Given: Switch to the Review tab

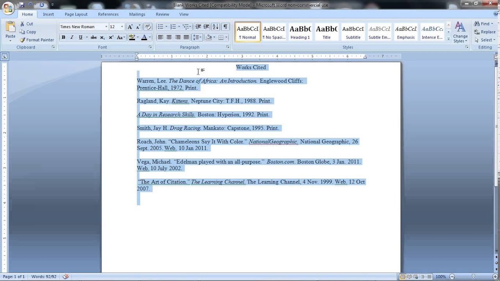Looking at the screenshot, I should click(x=162, y=14).
